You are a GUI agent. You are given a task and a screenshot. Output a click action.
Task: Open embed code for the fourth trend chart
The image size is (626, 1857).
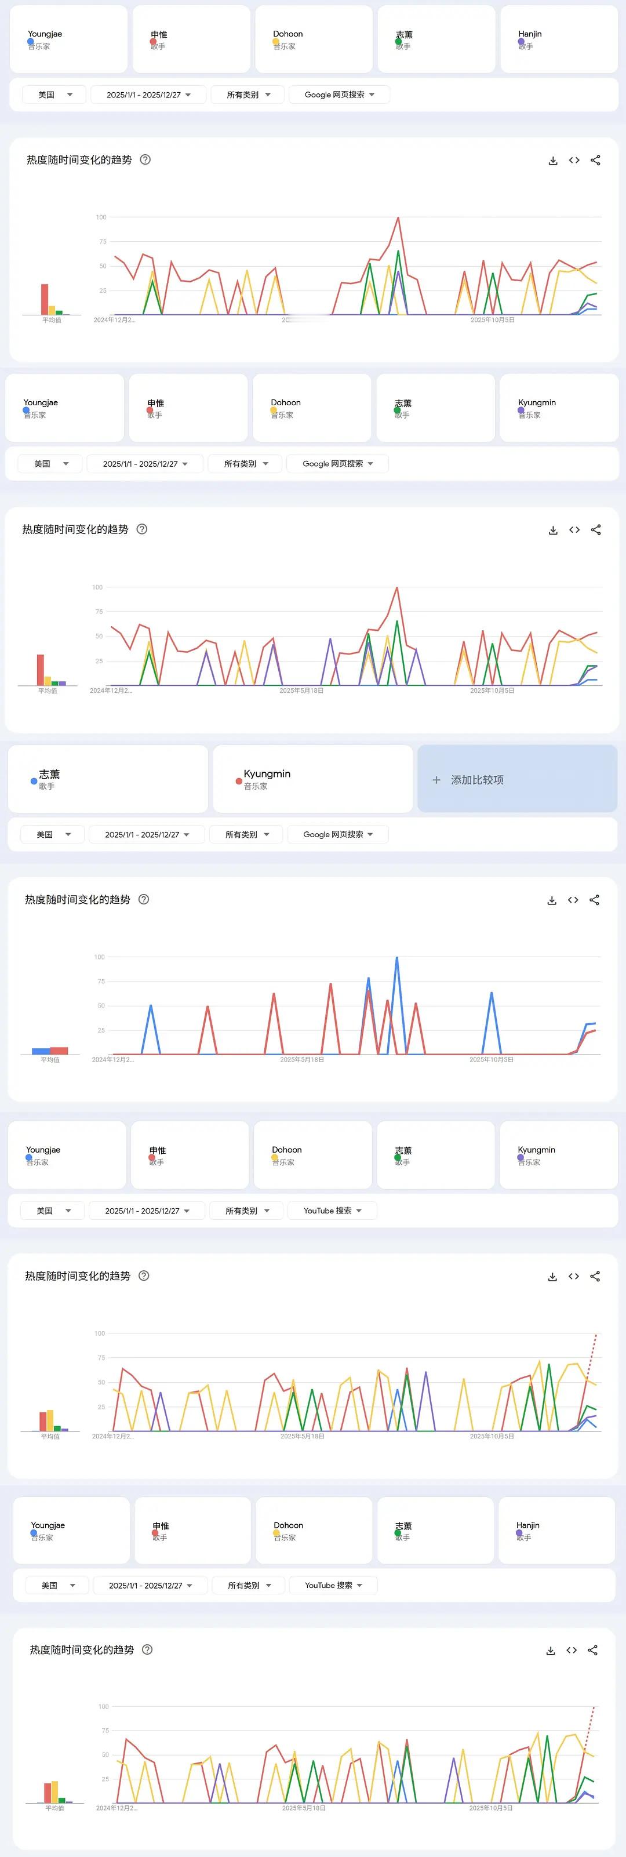point(573,1277)
